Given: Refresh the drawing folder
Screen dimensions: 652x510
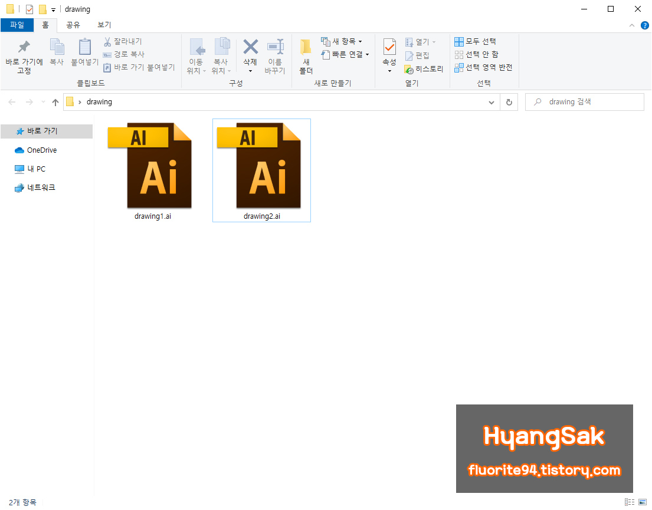Looking at the screenshot, I should tap(509, 102).
